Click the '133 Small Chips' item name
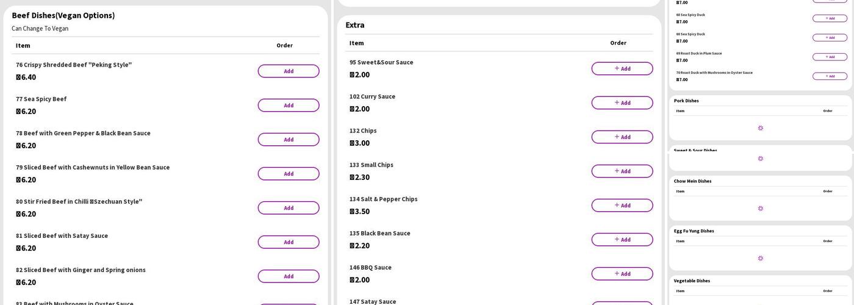854x305 pixels. click(371, 165)
